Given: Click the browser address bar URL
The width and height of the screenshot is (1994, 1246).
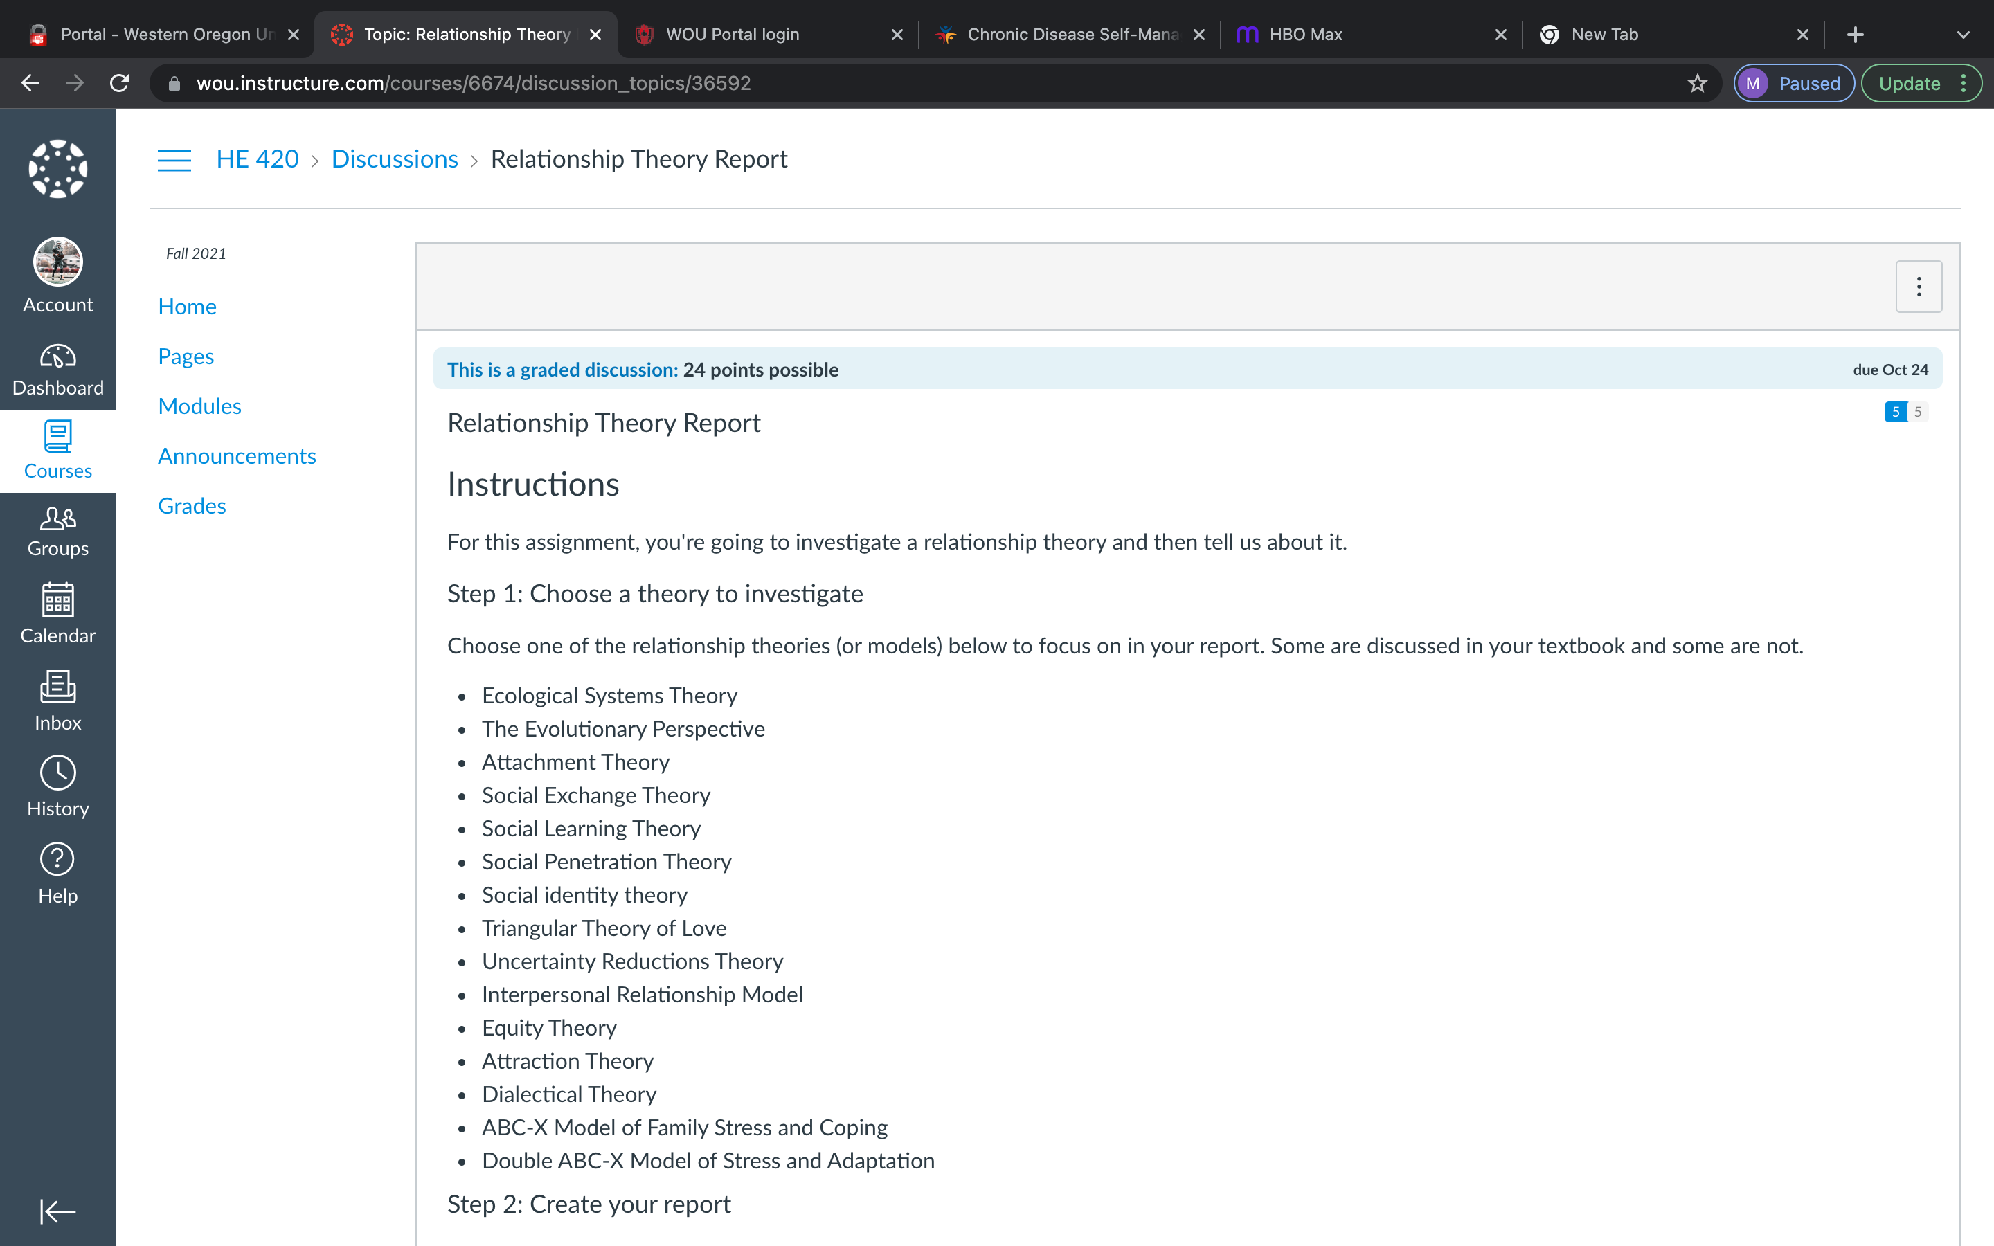Looking at the screenshot, I should point(474,83).
